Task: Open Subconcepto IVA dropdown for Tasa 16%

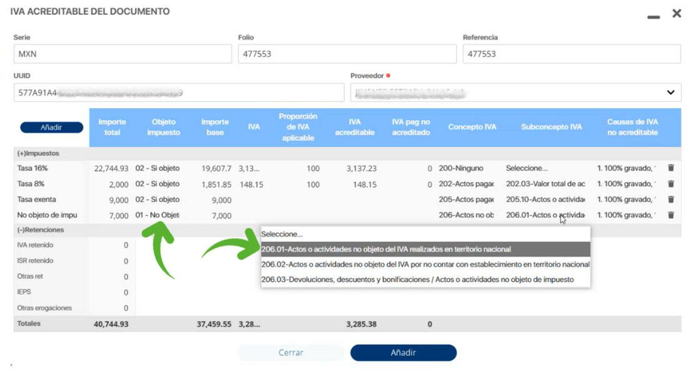Action: coord(545,168)
